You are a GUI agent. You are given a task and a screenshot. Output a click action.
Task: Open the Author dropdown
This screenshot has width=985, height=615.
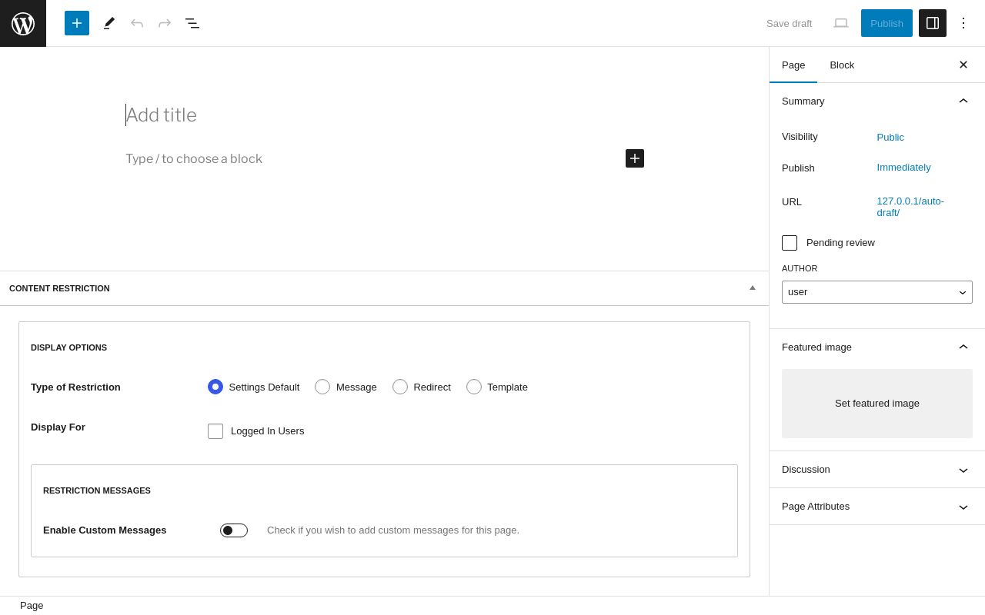(x=877, y=292)
